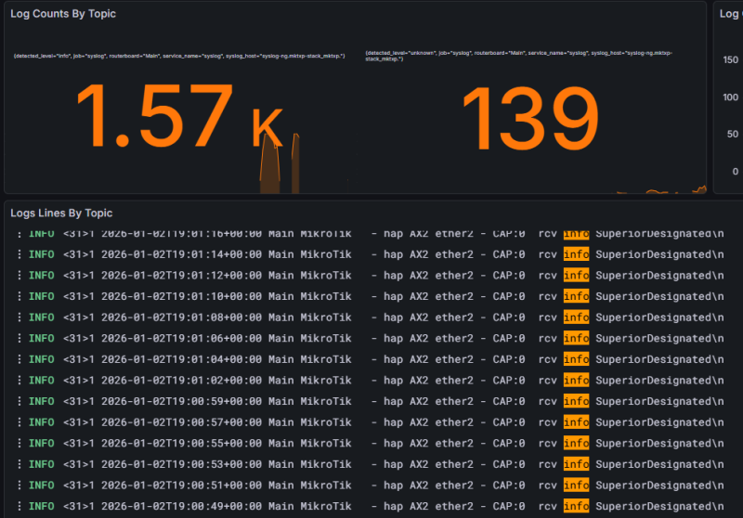Open log row menu for 19:01:12 entry
Screen dimensions: 743x518
(19, 275)
